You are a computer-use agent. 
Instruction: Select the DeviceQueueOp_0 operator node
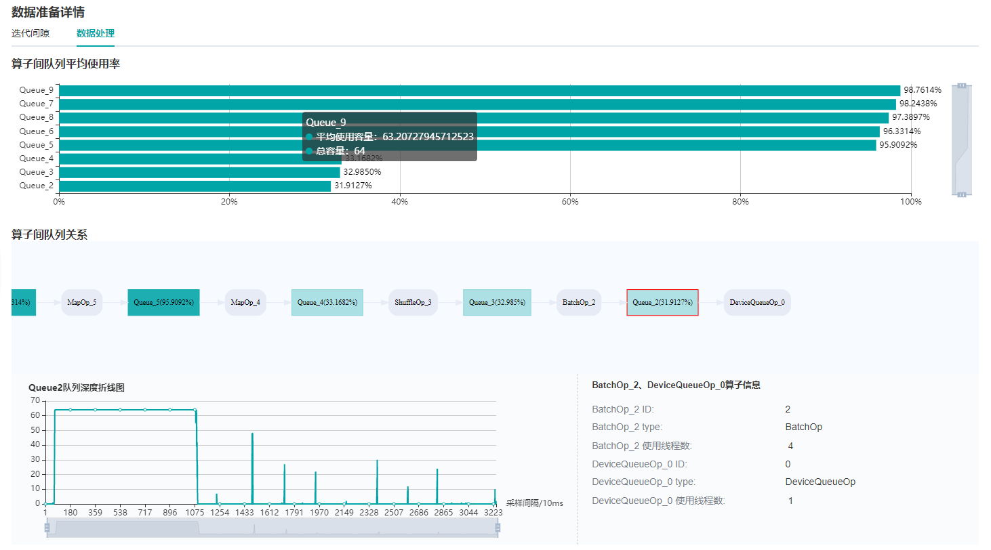coord(757,302)
